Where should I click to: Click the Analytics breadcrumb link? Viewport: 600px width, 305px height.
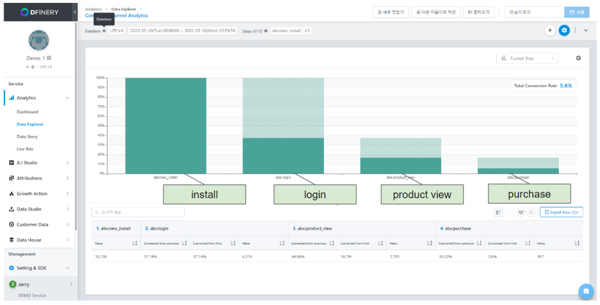coord(93,9)
